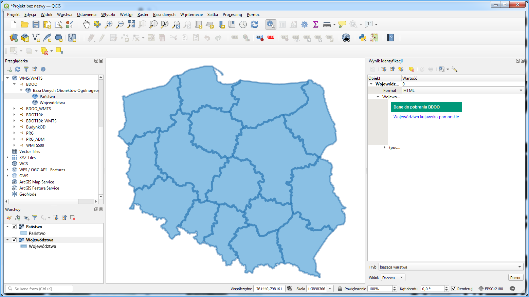The image size is (529, 297).
Task: Open the temporal controller clock icon
Action: (x=243, y=24)
